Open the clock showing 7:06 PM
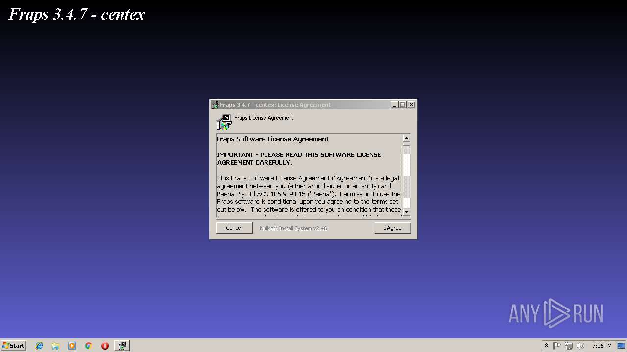Viewport: 627px width, 352px height. pos(602,346)
